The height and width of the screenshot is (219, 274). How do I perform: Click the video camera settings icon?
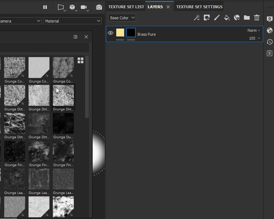click(84, 7)
